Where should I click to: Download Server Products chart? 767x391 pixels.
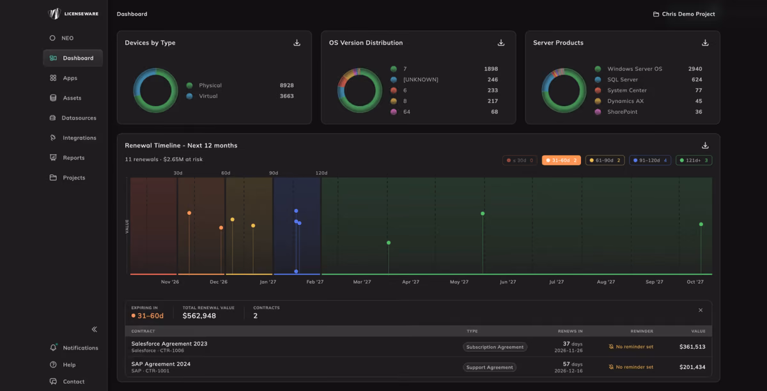click(x=705, y=43)
